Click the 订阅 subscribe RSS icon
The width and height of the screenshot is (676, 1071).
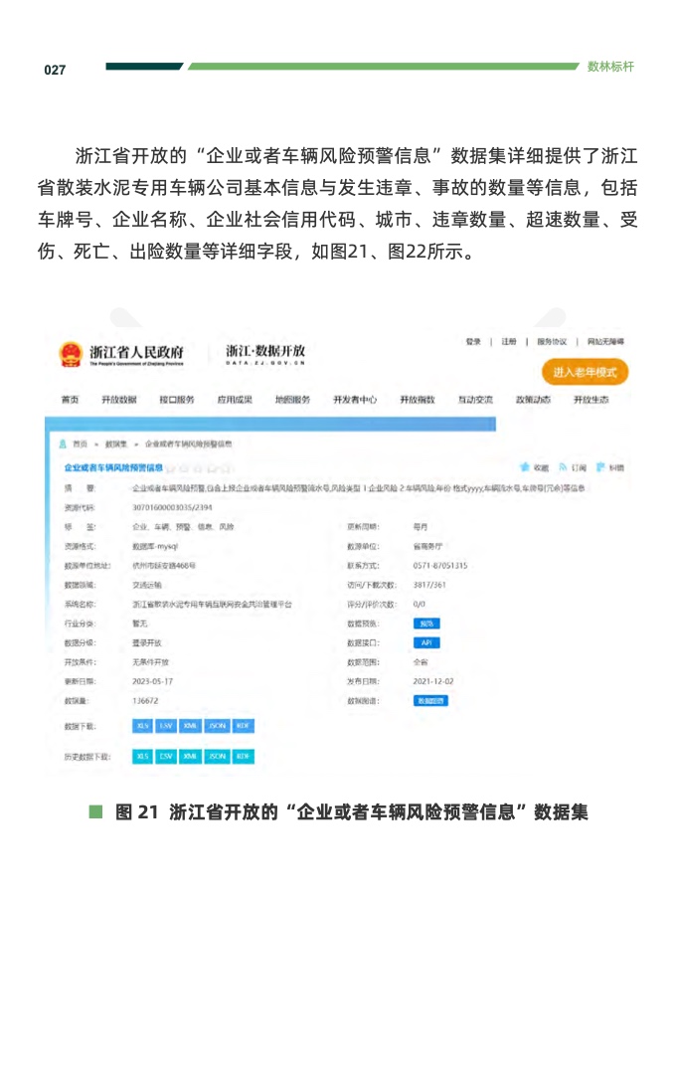tap(562, 466)
